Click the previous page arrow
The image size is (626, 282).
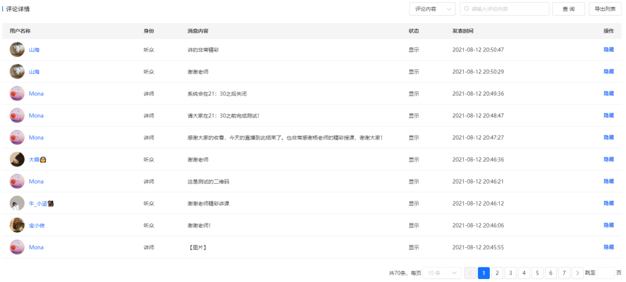click(470, 273)
